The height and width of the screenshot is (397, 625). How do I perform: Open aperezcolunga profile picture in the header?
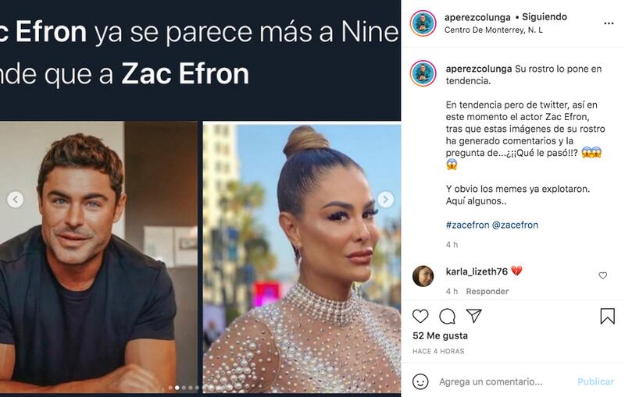click(x=423, y=23)
